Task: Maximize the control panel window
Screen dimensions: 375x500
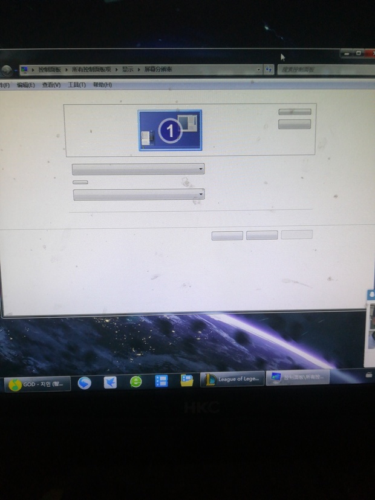Action: point(359,53)
